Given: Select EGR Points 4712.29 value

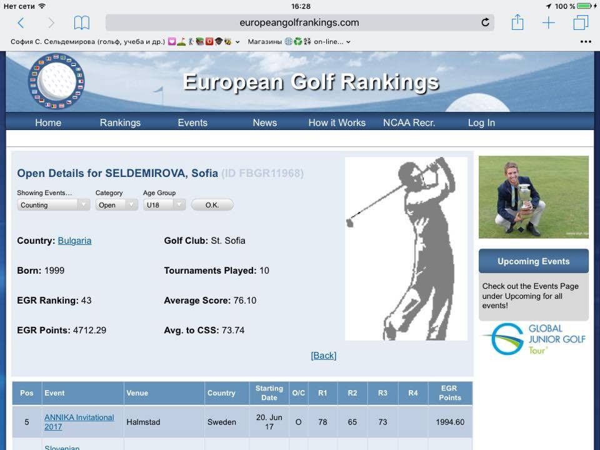Looking at the screenshot, I should pyautogui.click(x=89, y=330).
